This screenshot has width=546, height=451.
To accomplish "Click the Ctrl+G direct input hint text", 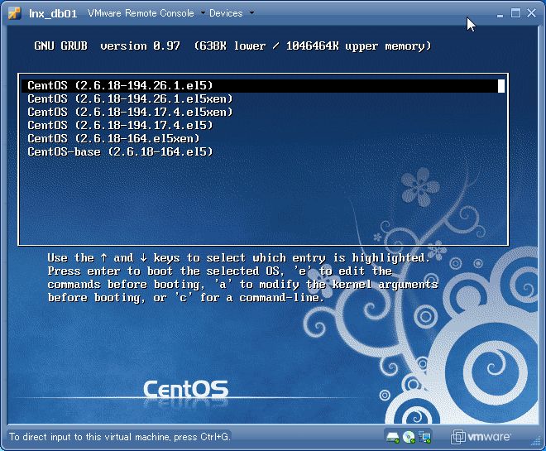I will [120, 437].
